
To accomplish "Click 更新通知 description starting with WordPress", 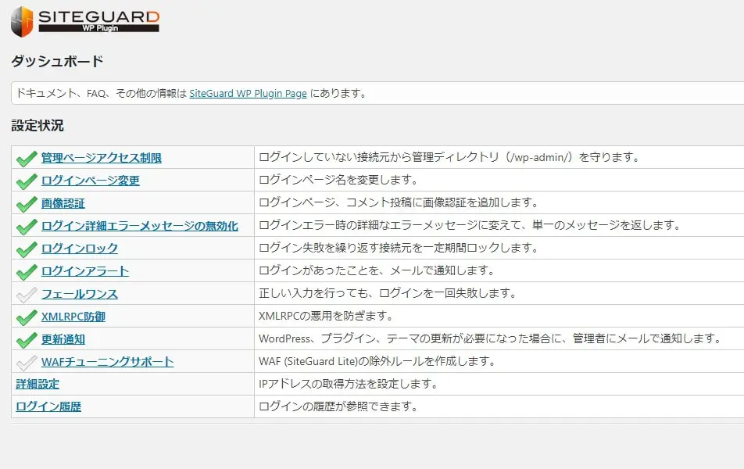I will click(491, 338).
